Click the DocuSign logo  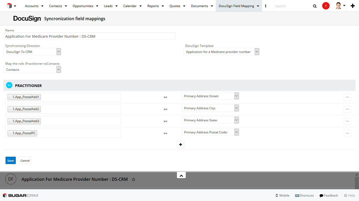tap(27, 19)
